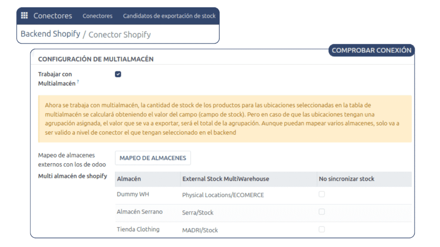The height and width of the screenshot is (247, 440).
Task: Tick No sincronizar stock for Dummy WH
Action: [321, 194]
